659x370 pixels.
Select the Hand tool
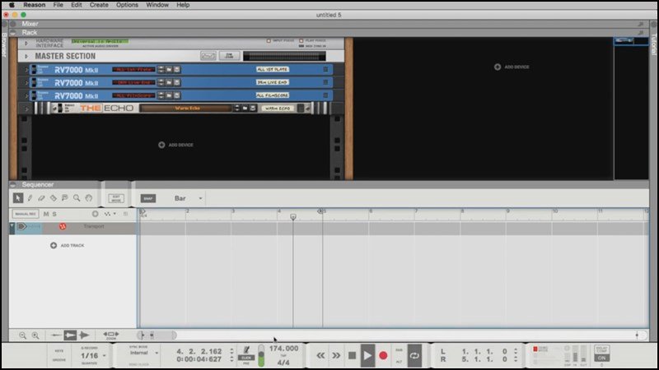88,198
